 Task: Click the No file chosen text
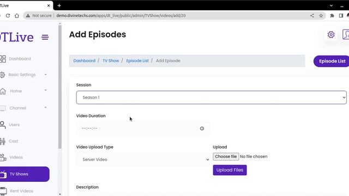pyautogui.click(x=254, y=156)
